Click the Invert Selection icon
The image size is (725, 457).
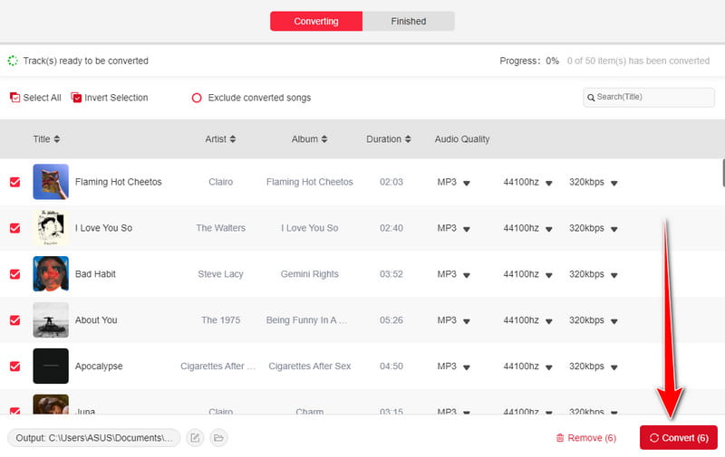76,98
